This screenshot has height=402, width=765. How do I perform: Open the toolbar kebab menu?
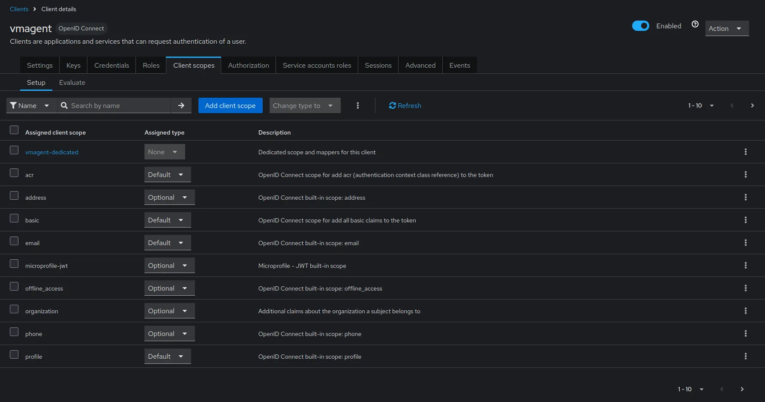click(358, 105)
